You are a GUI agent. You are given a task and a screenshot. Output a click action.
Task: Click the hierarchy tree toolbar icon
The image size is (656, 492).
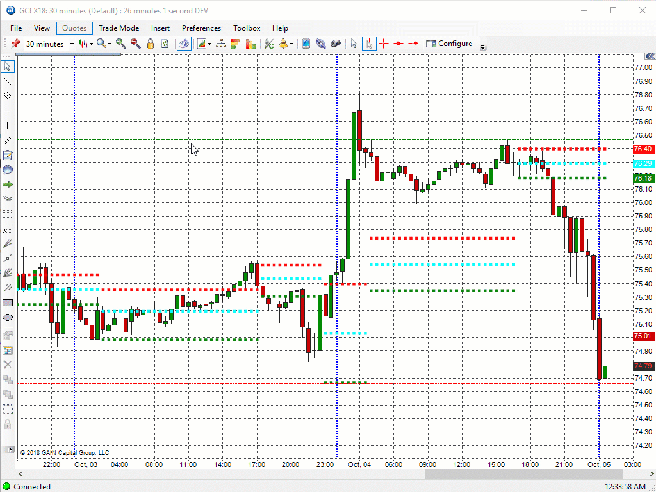(x=221, y=44)
